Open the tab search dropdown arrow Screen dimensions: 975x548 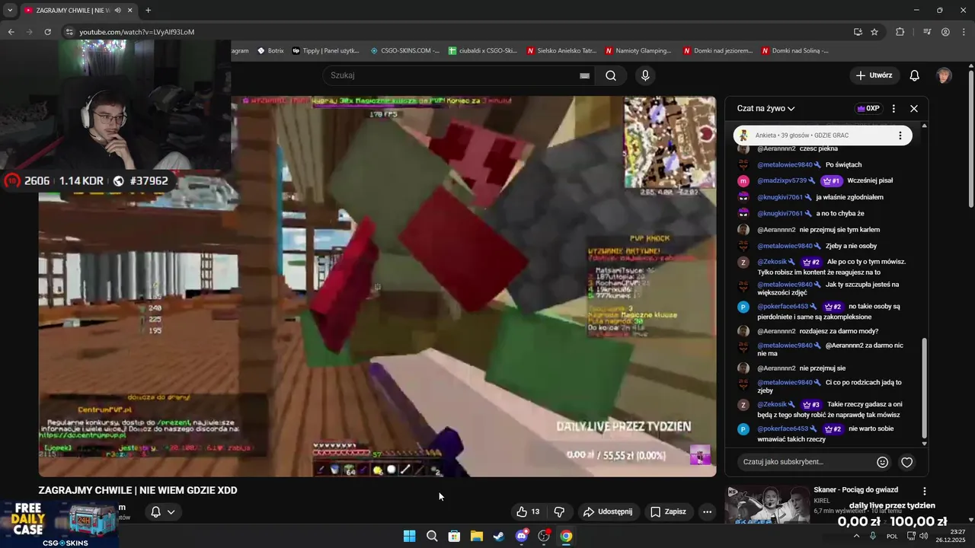pyautogui.click(x=10, y=11)
